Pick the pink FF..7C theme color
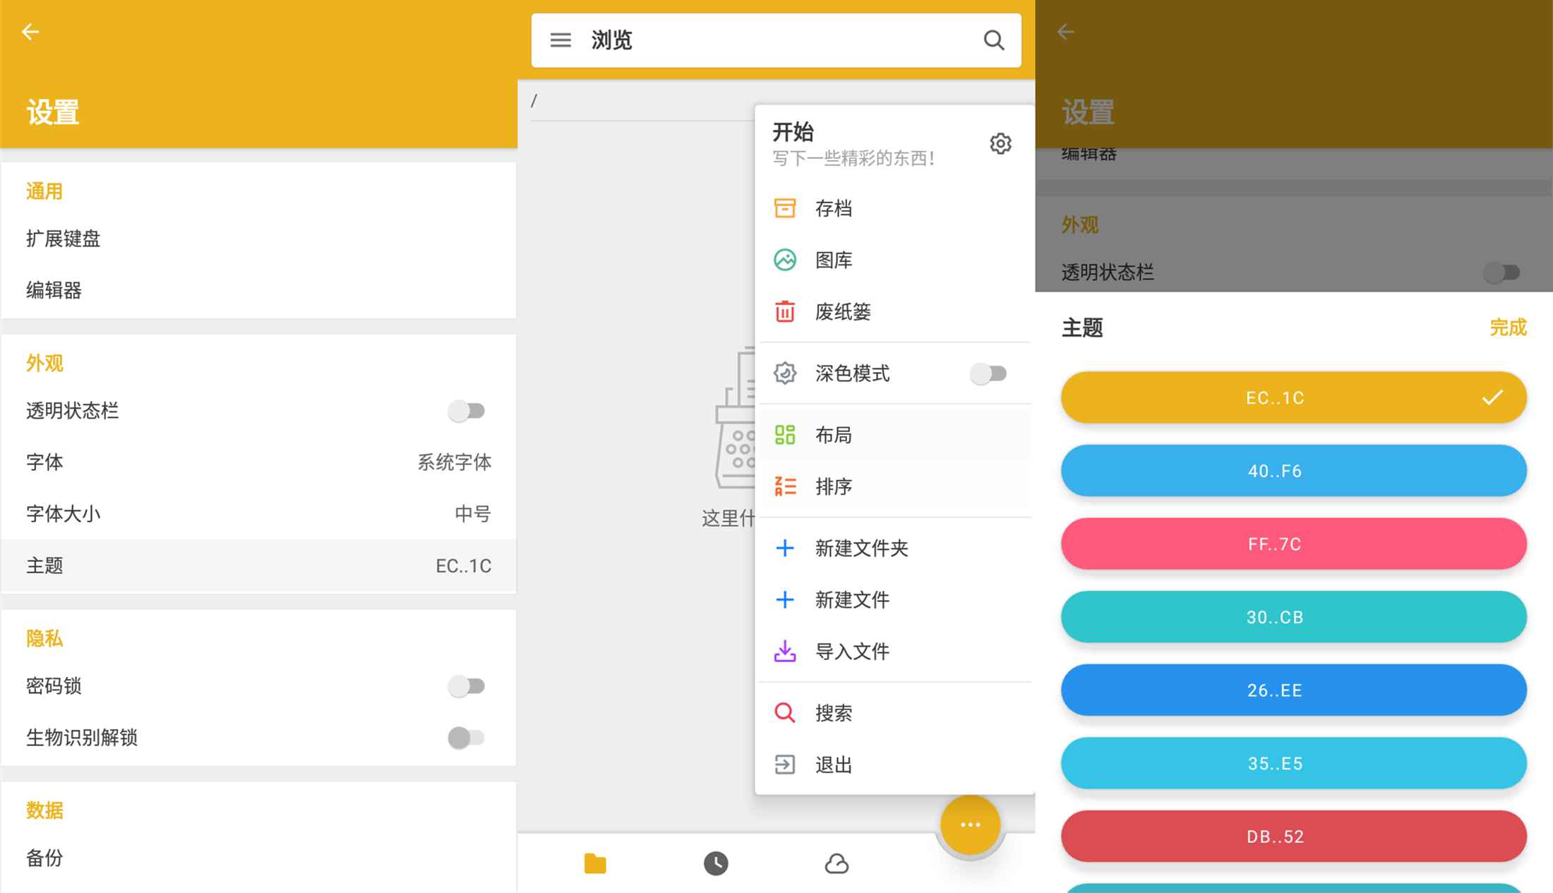 click(1293, 544)
